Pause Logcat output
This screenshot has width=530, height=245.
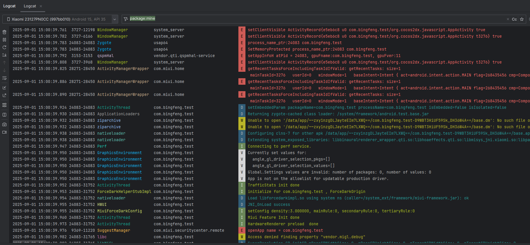(4, 40)
